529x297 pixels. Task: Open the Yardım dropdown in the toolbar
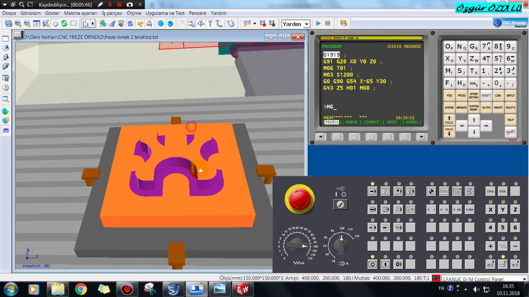307,24
